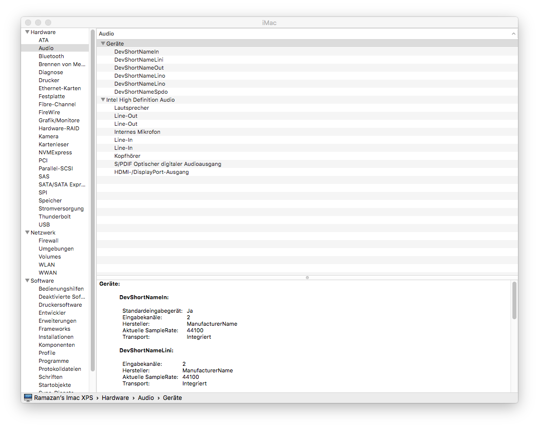This screenshot has width=539, height=428.
Task: Open Kamera information
Action: tap(49, 136)
